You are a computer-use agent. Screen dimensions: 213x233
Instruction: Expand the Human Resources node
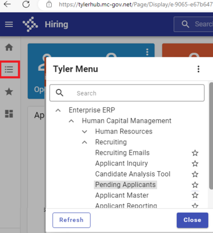pos(85,131)
